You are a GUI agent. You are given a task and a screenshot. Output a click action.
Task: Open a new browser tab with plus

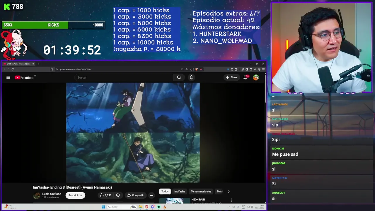pos(38,64)
